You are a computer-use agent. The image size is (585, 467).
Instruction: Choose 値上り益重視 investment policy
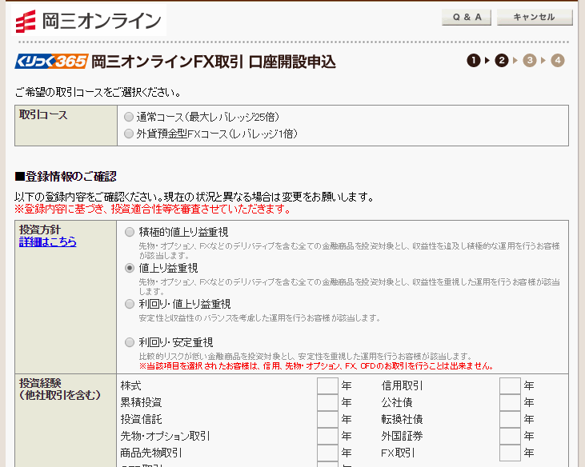(x=130, y=268)
